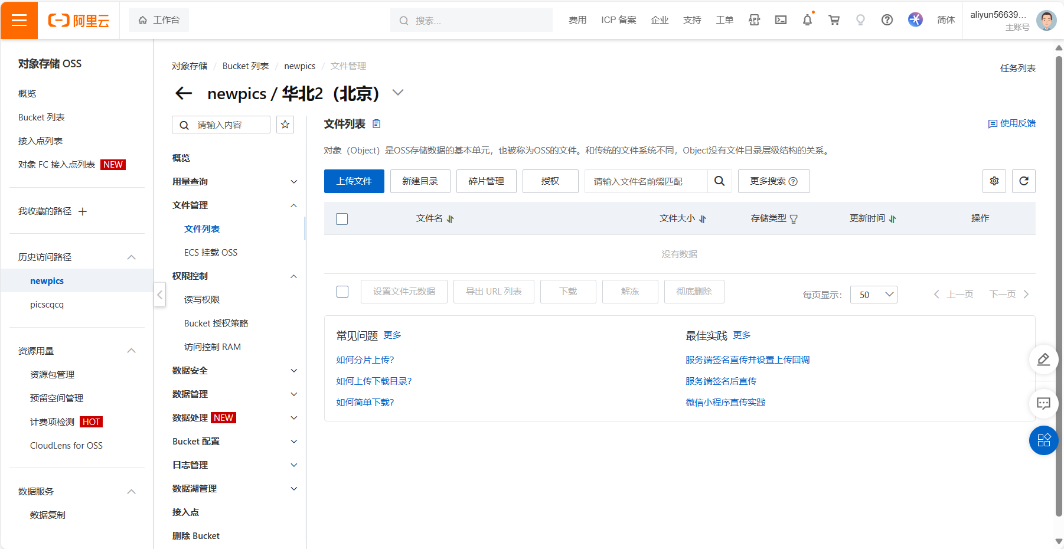The width and height of the screenshot is (1064, 549).
Task: Open the orange hamburger menu
Action: (19, 20)
